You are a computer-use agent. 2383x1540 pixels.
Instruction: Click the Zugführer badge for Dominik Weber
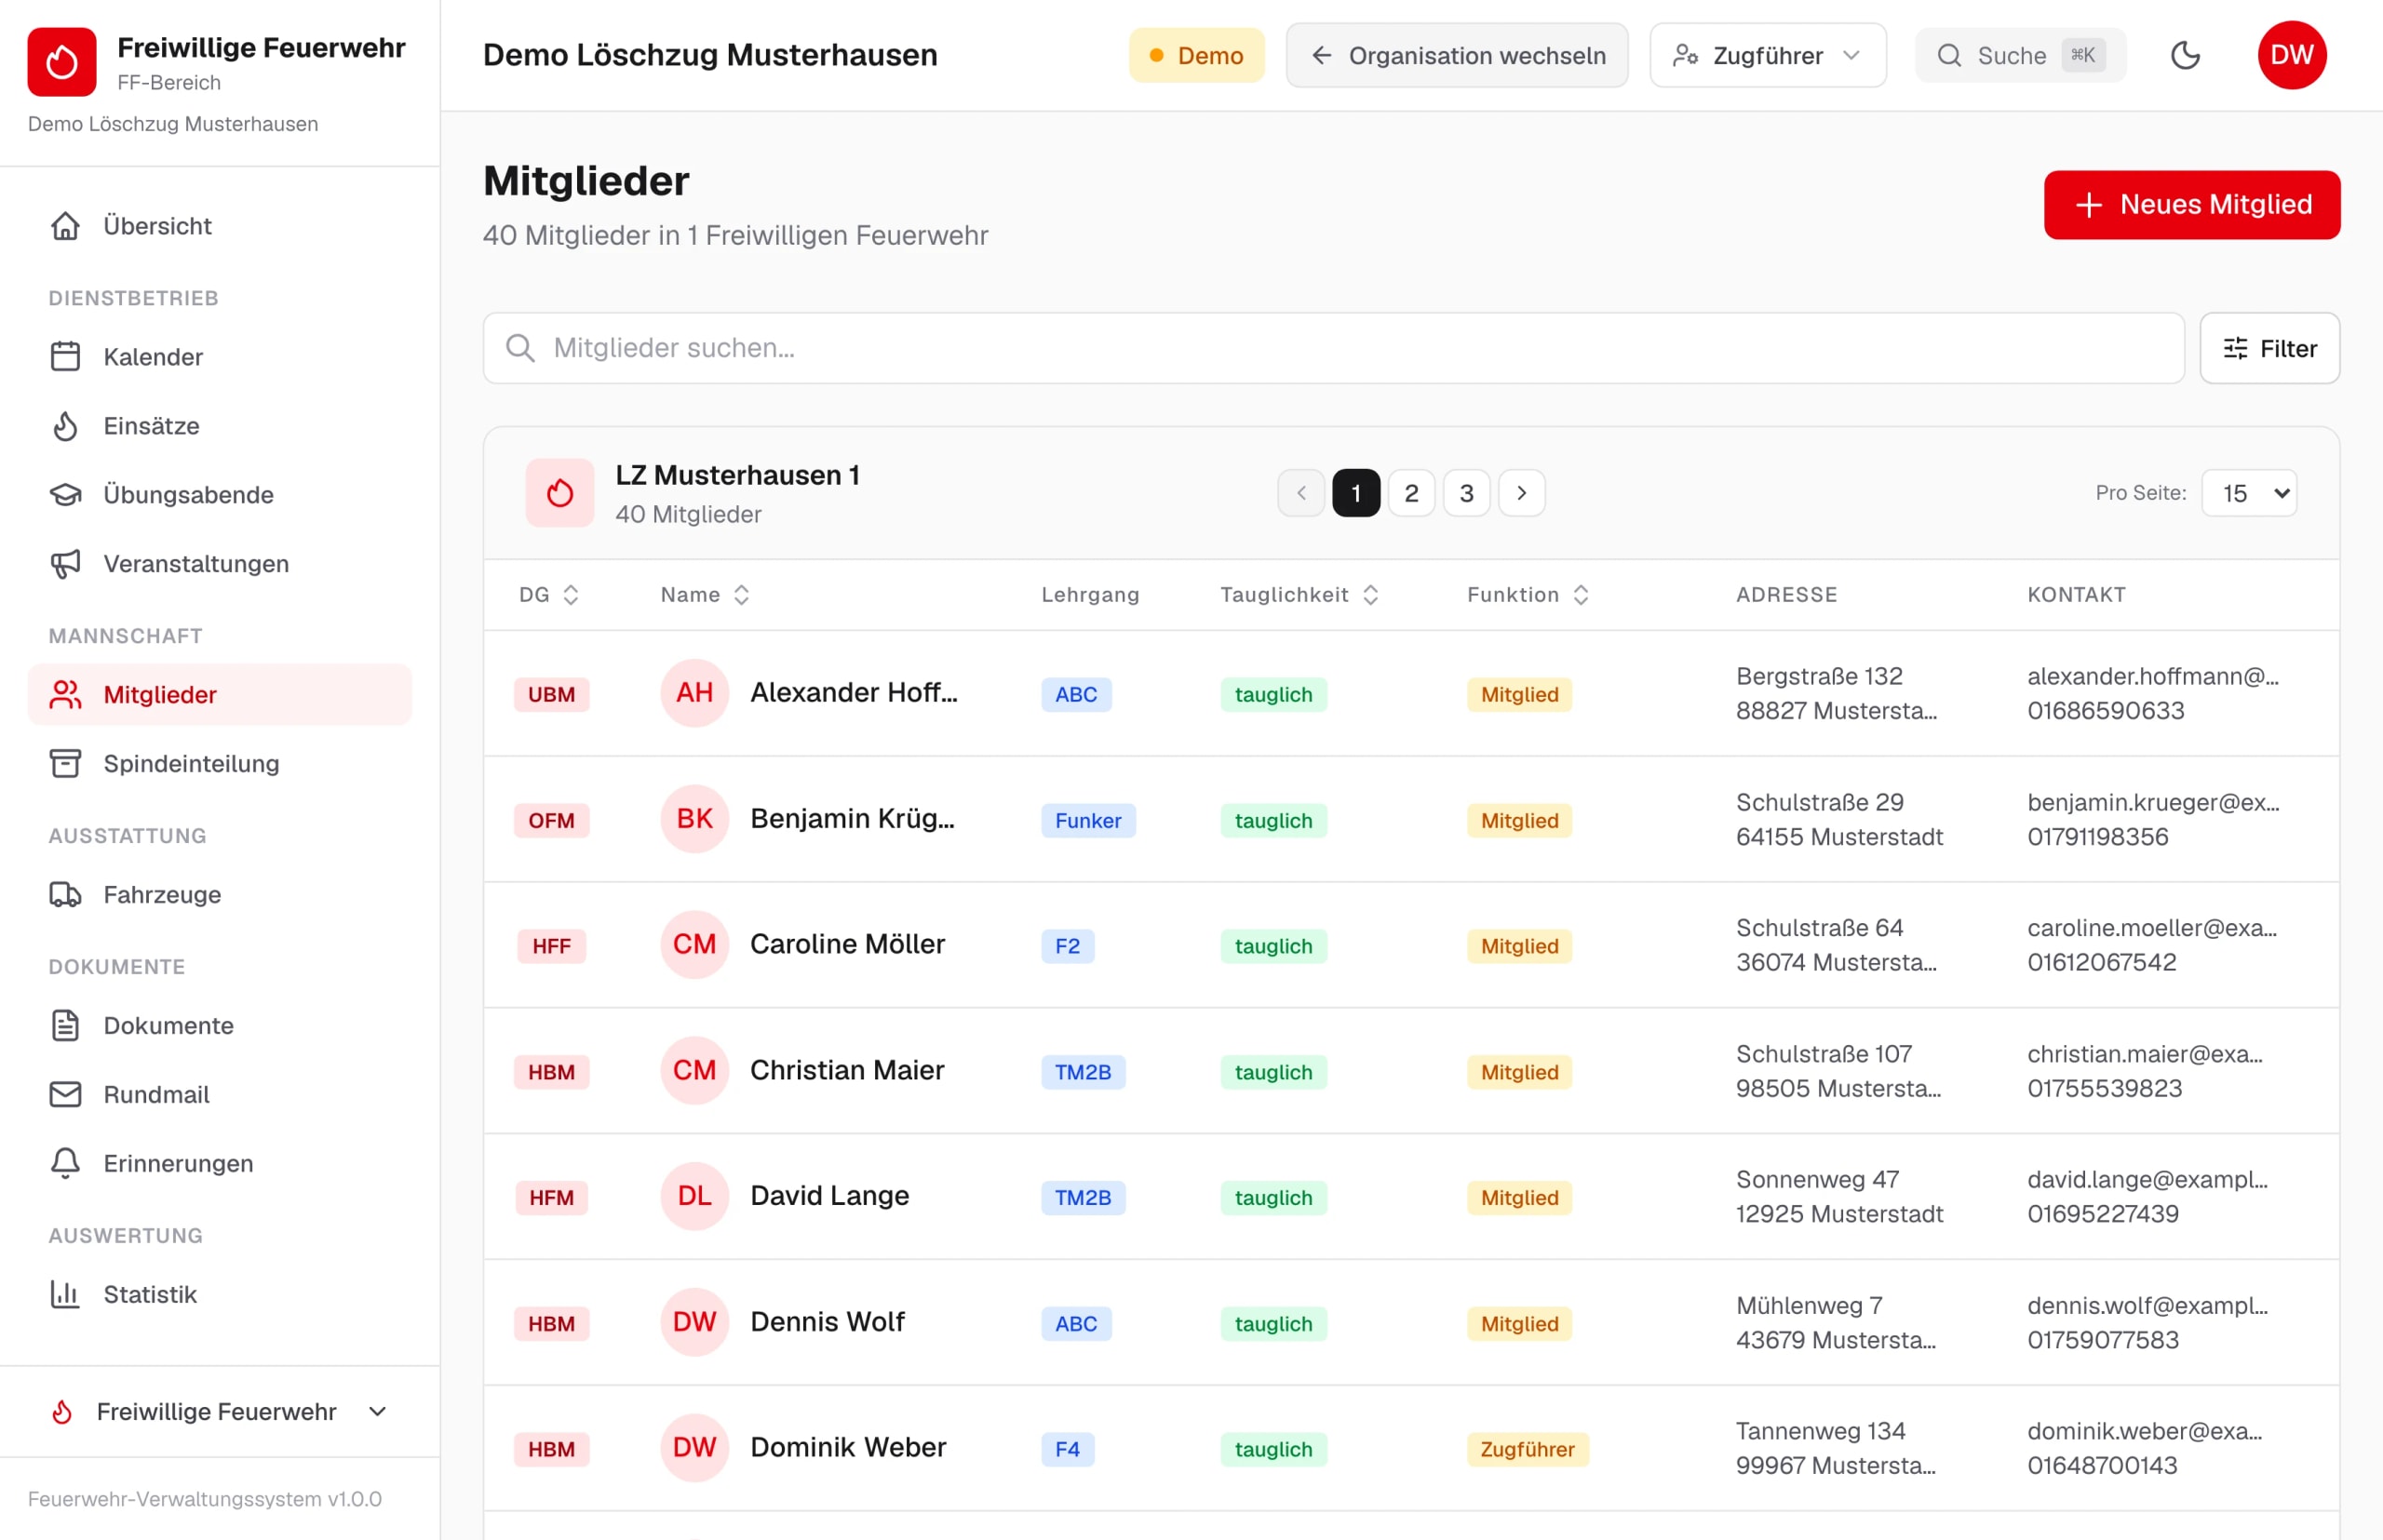click(x=1527, y=1449)
